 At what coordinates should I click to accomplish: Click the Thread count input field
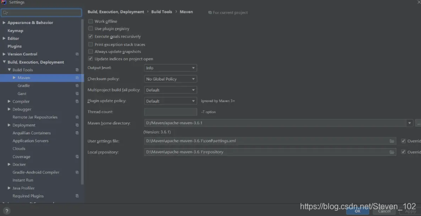(171, 112)
